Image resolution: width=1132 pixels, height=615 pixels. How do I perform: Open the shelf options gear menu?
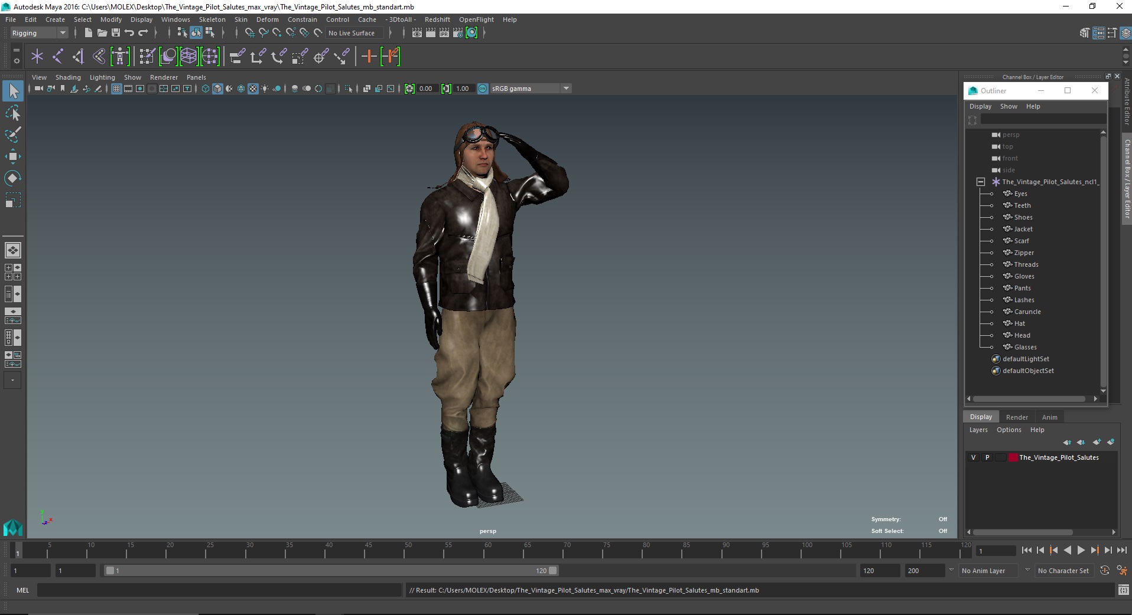click(x=16, y=61)
